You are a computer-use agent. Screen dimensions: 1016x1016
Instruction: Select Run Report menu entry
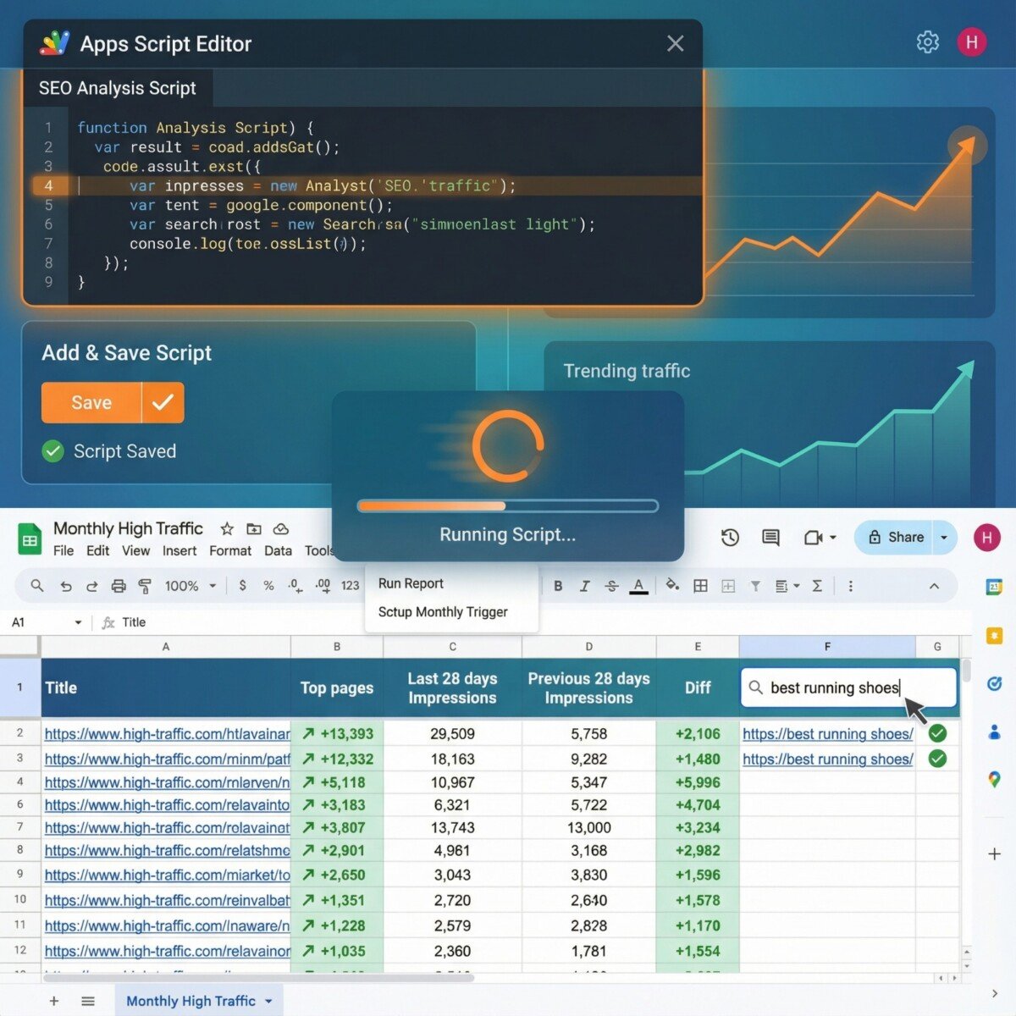pyautogui.click(x=411, y=583)
